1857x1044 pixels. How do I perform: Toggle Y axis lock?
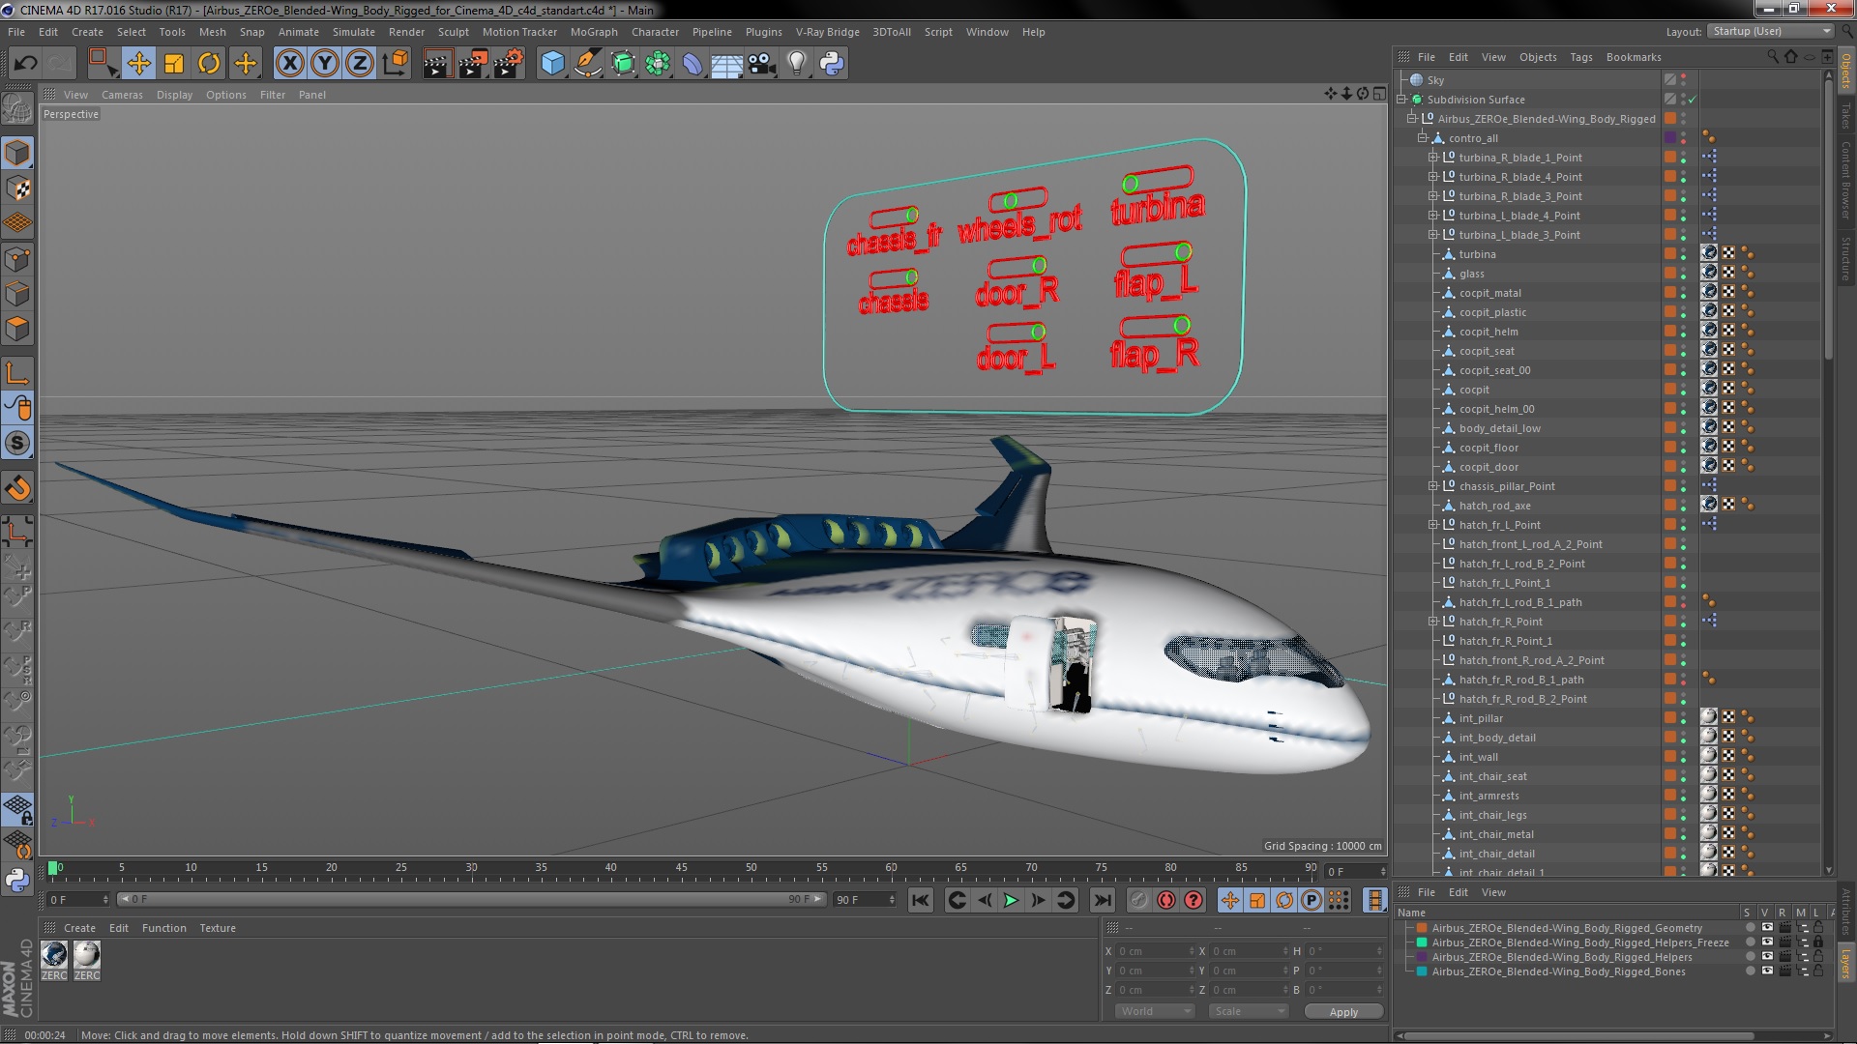[x=325, y=64]
